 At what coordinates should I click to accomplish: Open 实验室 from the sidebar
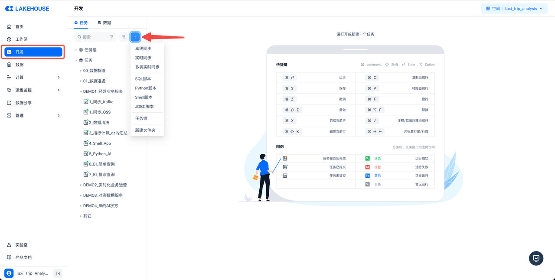coord(21,245)
